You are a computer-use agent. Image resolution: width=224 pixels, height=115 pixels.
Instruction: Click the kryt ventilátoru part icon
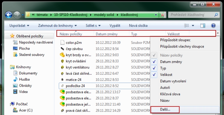pos(62,67)
